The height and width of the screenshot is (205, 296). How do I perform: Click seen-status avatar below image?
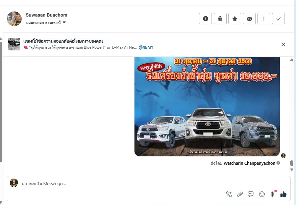coord(283,156)
